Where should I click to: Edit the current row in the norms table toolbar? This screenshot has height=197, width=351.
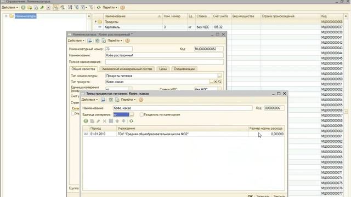tap(98, 121)
